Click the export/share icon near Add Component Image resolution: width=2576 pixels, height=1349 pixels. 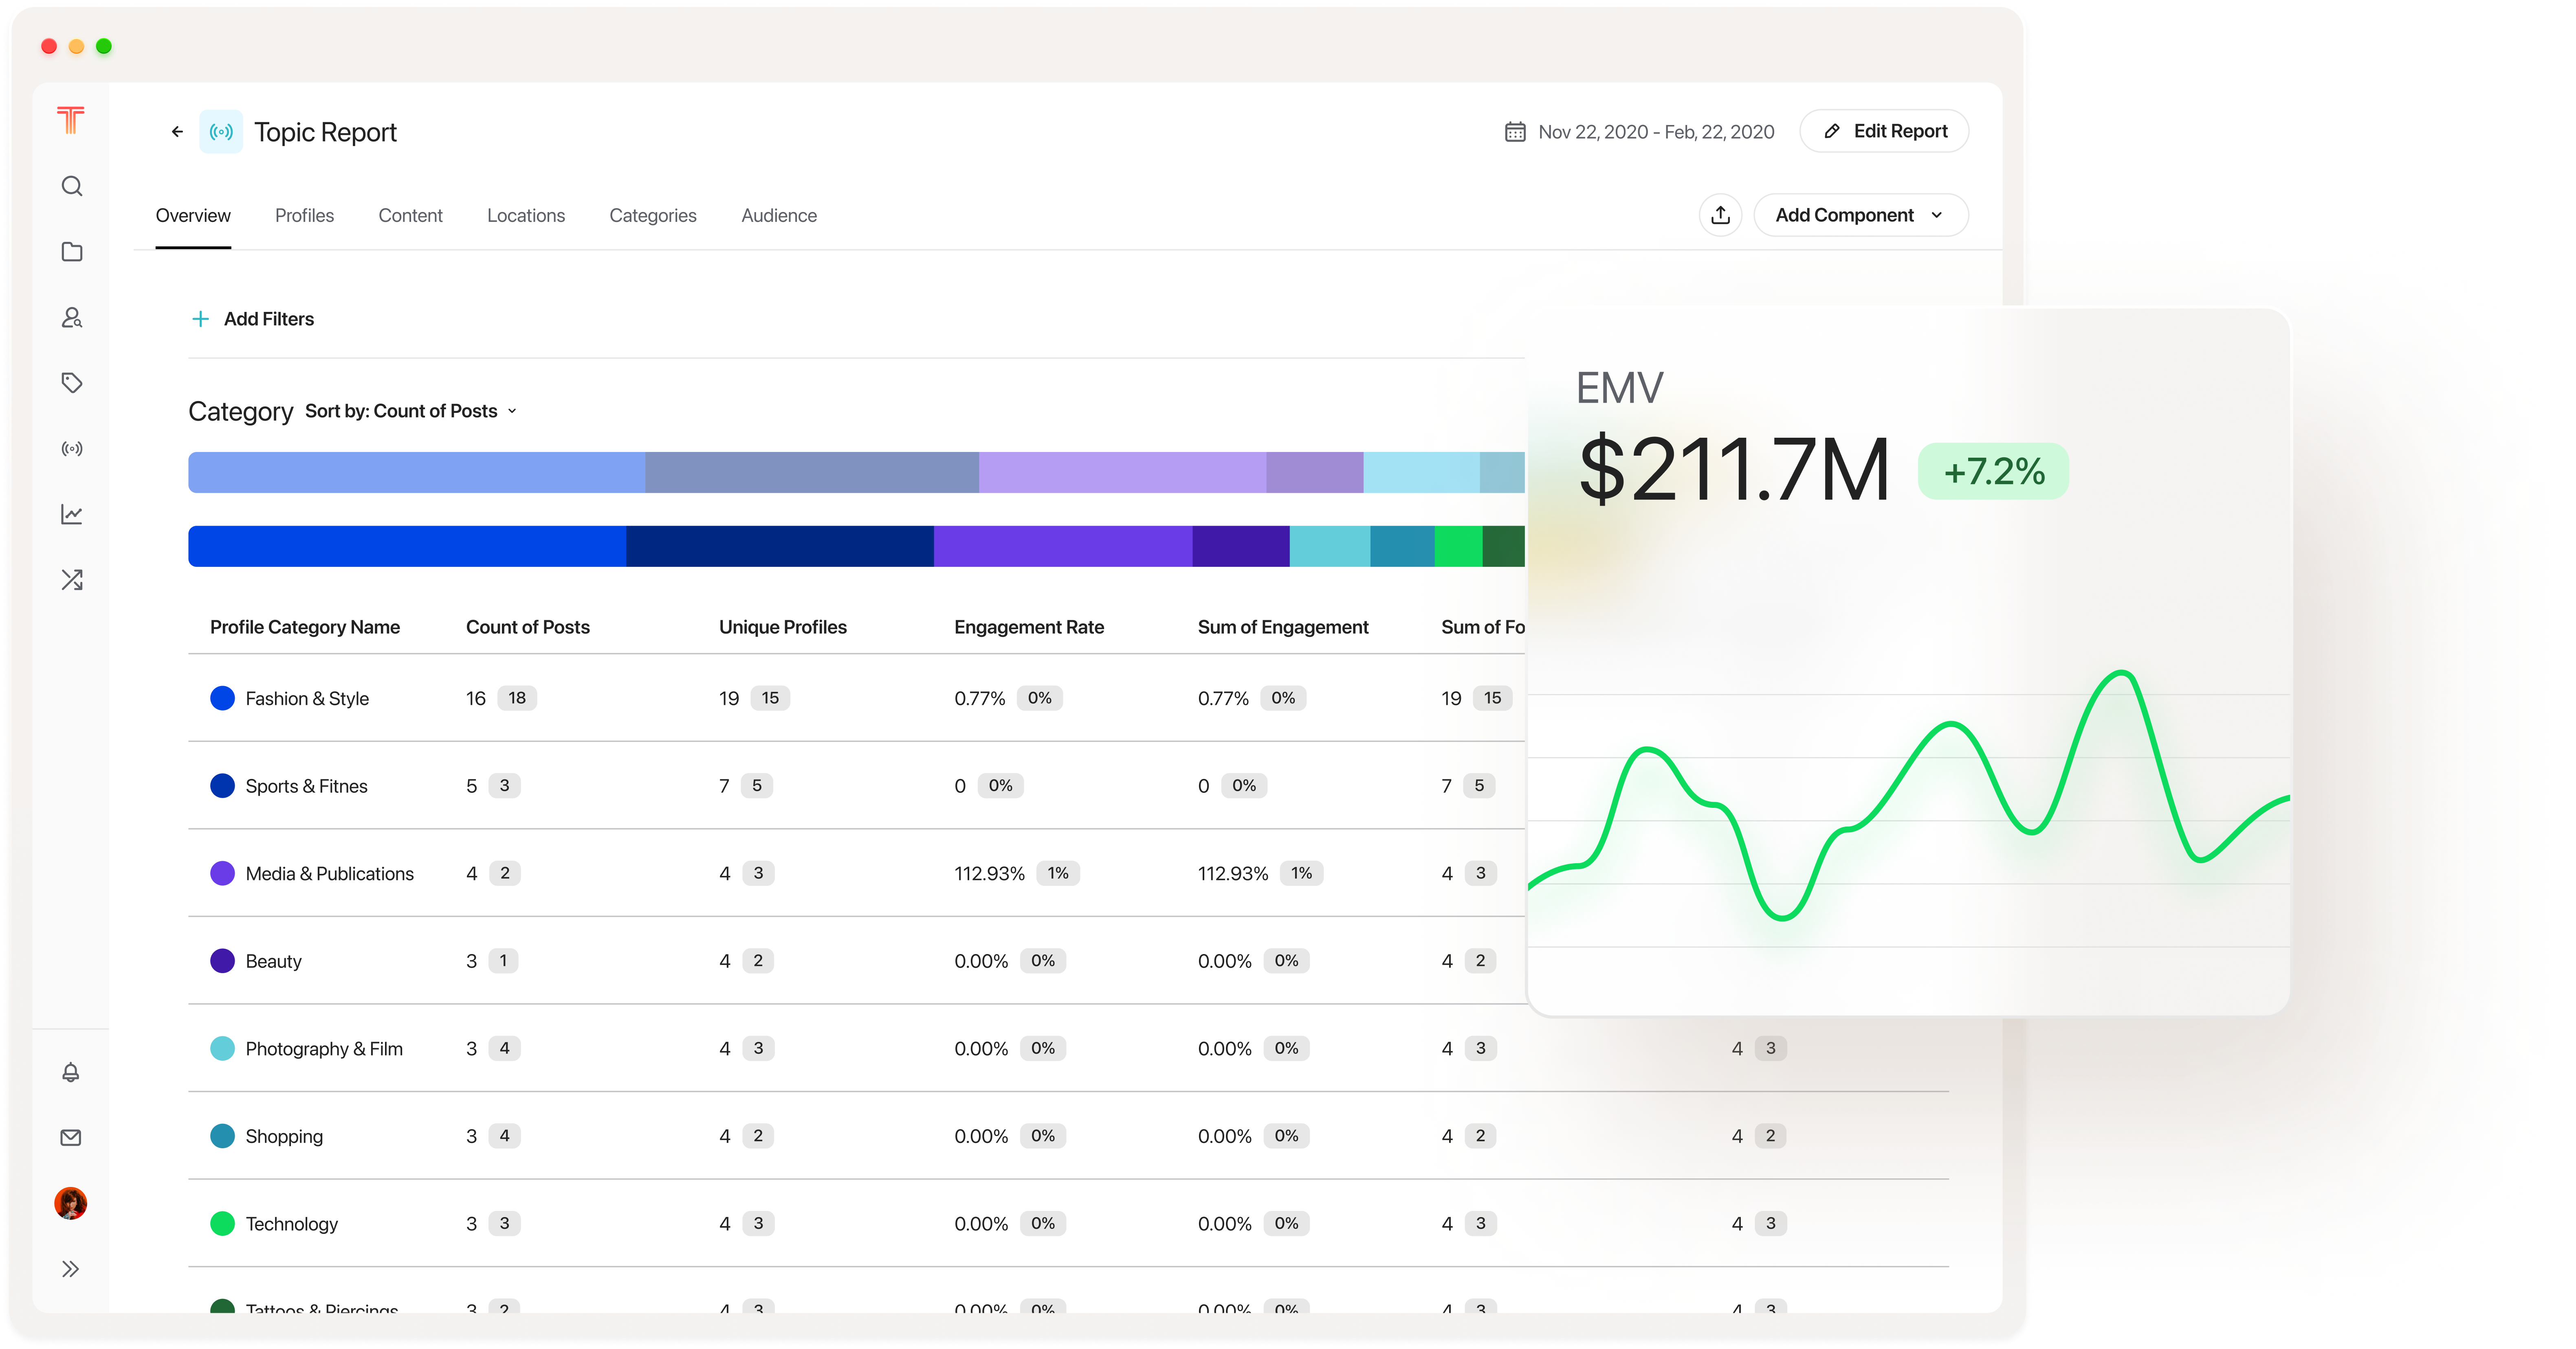1720,215
